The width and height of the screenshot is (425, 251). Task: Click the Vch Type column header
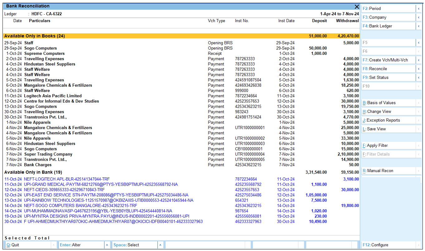[x=216, y=21]
